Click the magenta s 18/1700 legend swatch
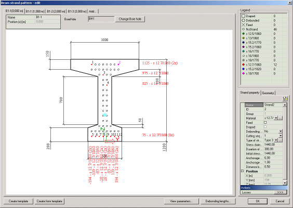 pyautogui.click(x=243, y=73)
